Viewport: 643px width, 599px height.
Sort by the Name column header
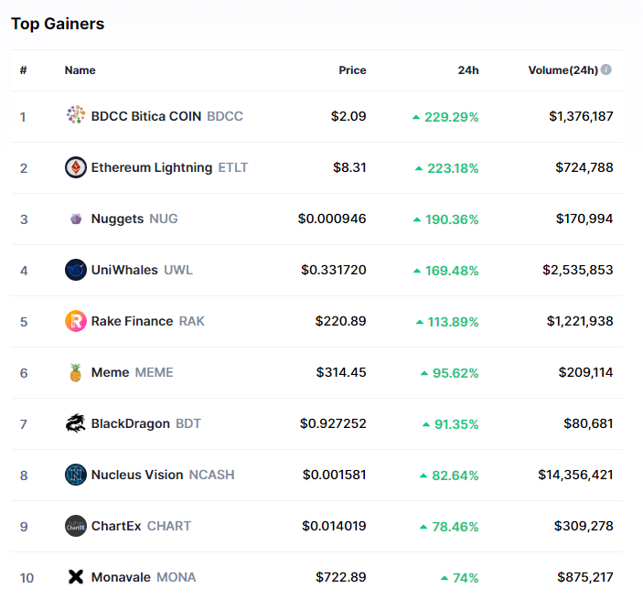[x=80, y=70]
